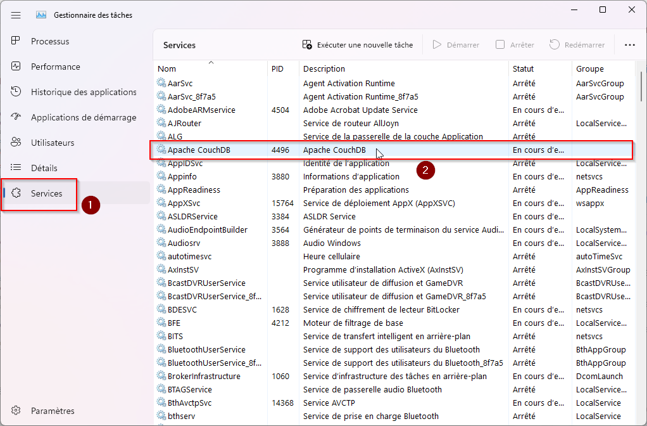
Task: Open the hamburger navigation menu
Action: pos(16,15)
